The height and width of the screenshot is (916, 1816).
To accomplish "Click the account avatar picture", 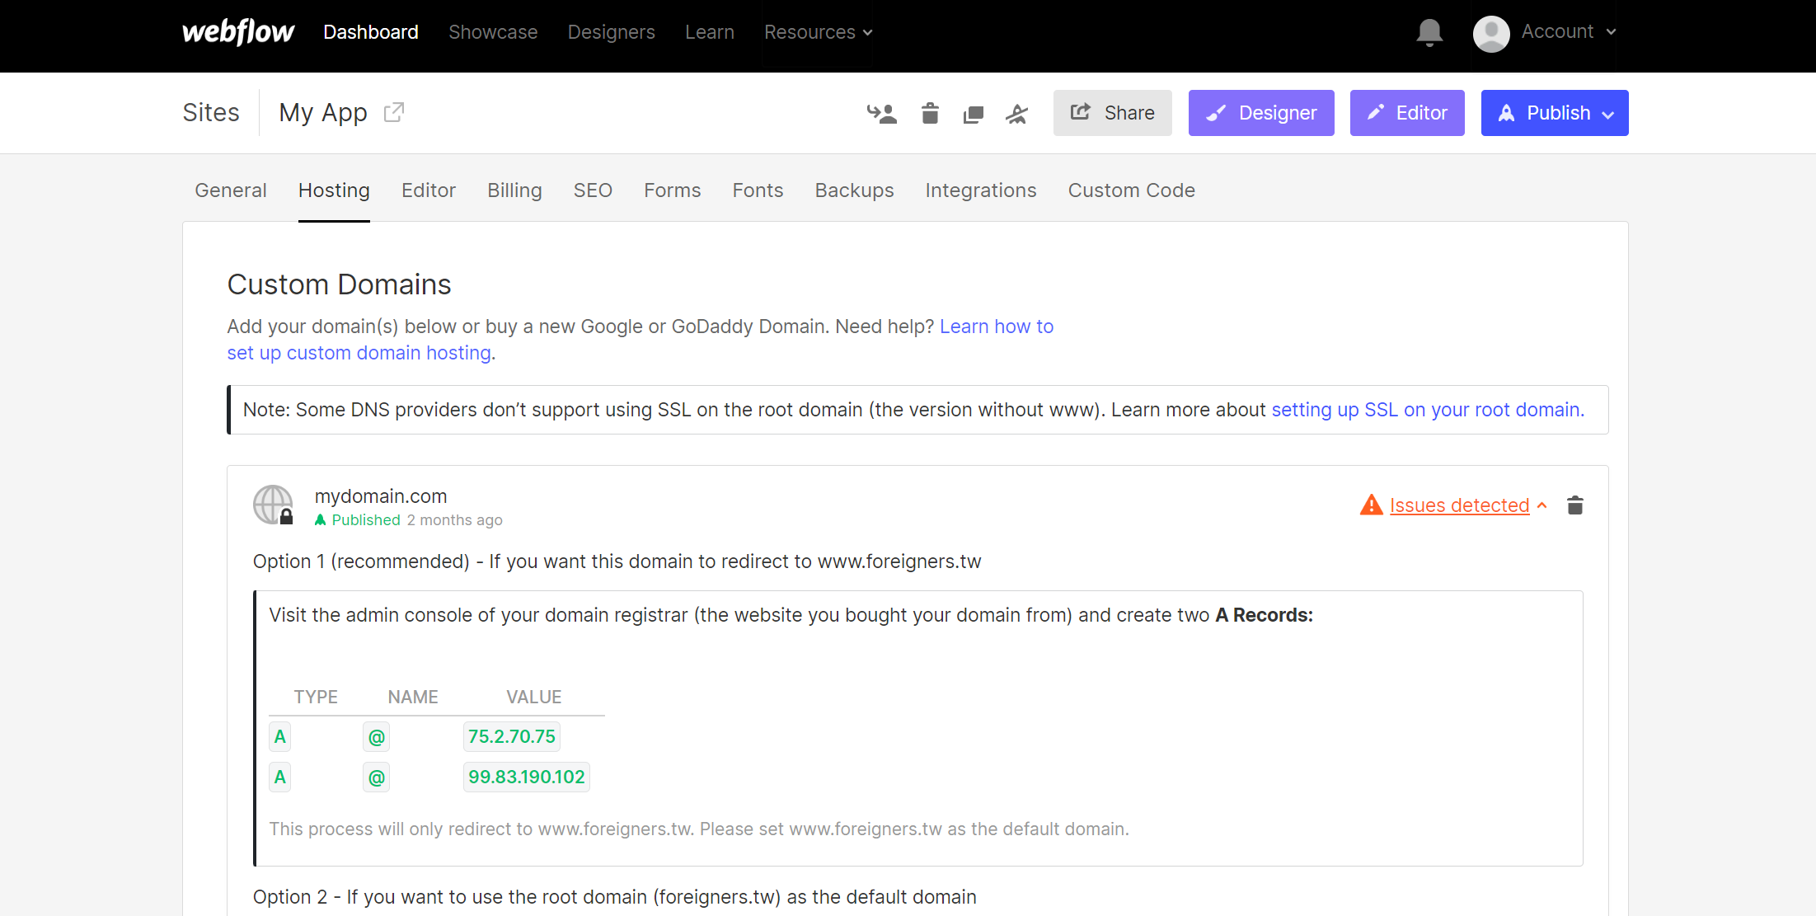I will point(1491,34).
